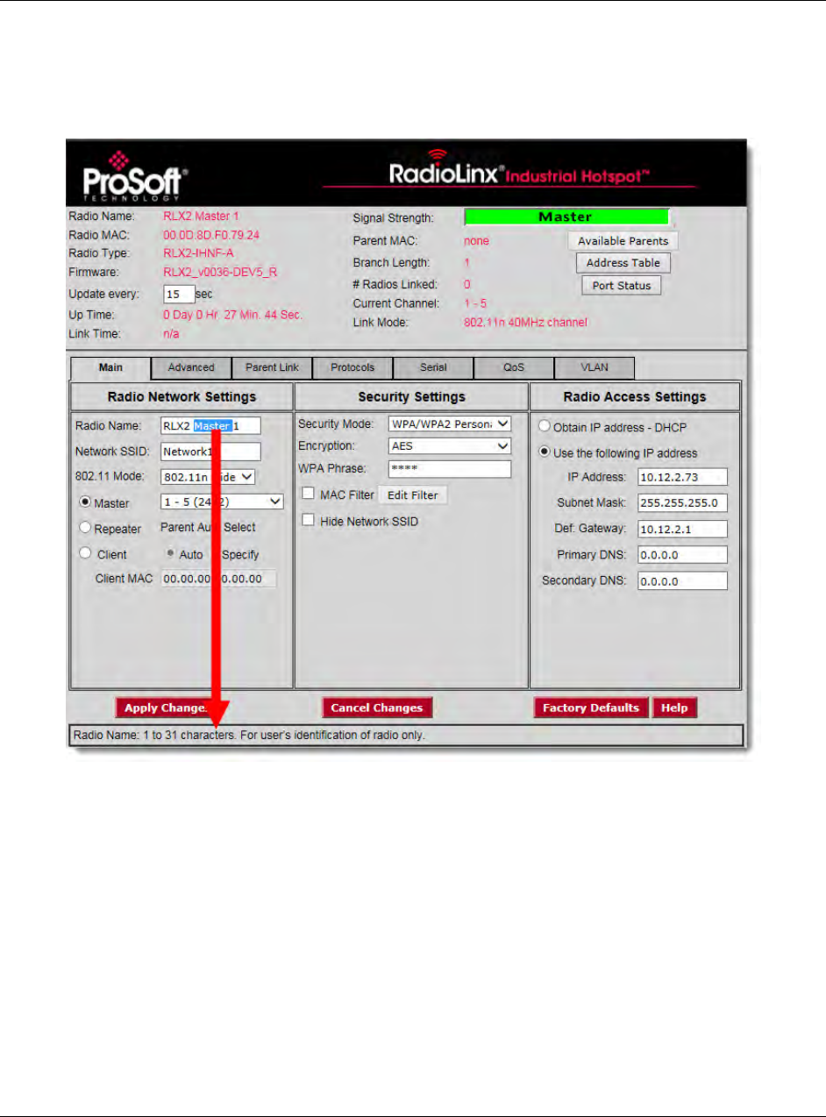
Task: Restore Factory Defaults
Action: pyautogui.click(x=591, y=708)
